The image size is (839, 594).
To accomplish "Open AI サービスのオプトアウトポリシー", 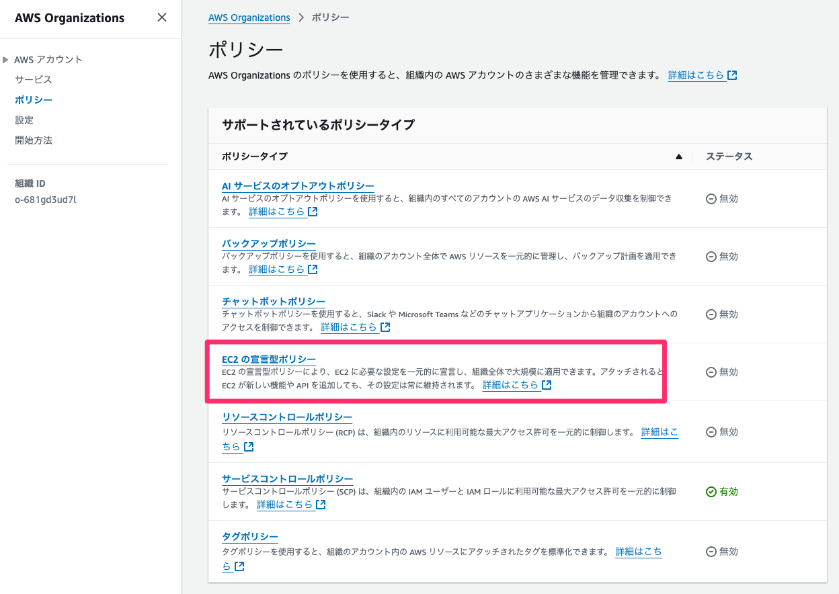I will pyautogui.click(x=298, y=185).
